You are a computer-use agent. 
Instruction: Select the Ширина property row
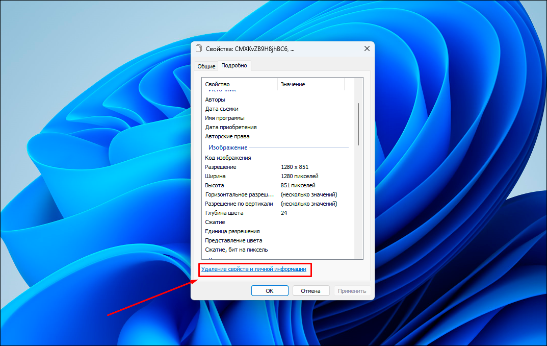click(278, 176)
